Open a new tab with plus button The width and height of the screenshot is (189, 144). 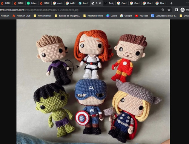pyautogui.click(x=171, y=3)
